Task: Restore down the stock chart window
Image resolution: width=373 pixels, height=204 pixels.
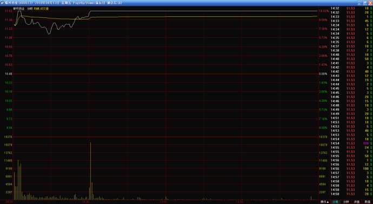Action: (x=365, y=3)
